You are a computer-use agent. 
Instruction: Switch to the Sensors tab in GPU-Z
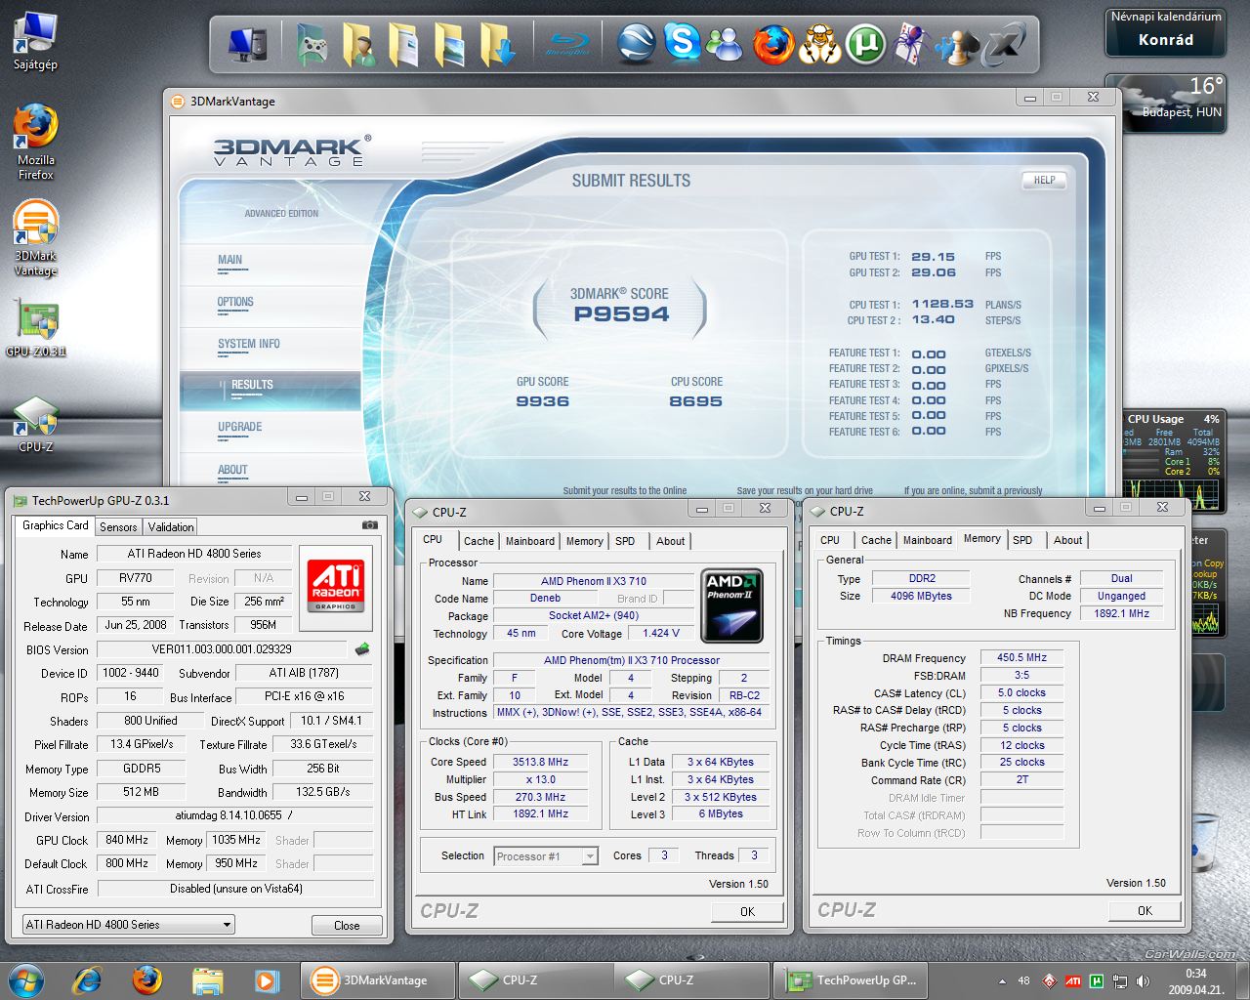point(118,526)
